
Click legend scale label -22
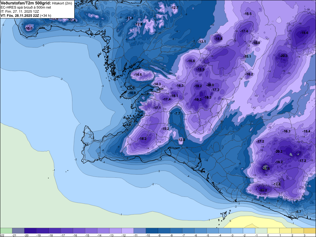[2, 235]
